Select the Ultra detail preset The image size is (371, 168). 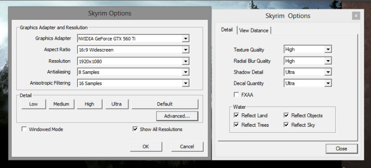point(117,104)
